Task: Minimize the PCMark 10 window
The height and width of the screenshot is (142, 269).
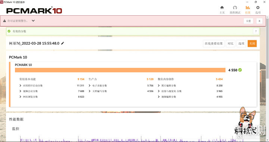Action: (x=247, y=2)
